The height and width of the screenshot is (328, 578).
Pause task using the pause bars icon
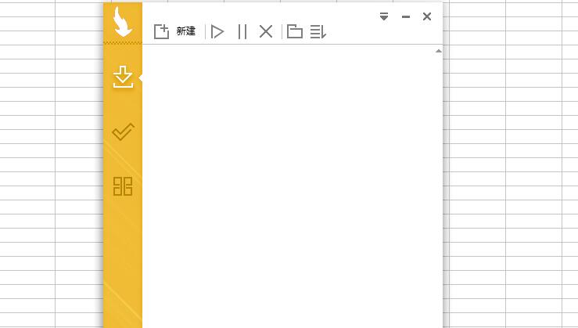point(242,31)
